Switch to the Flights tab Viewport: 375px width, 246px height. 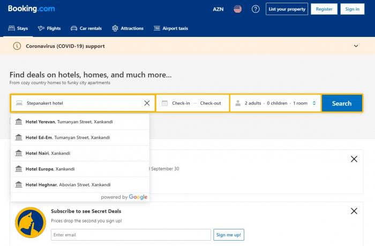click(49, 28)
